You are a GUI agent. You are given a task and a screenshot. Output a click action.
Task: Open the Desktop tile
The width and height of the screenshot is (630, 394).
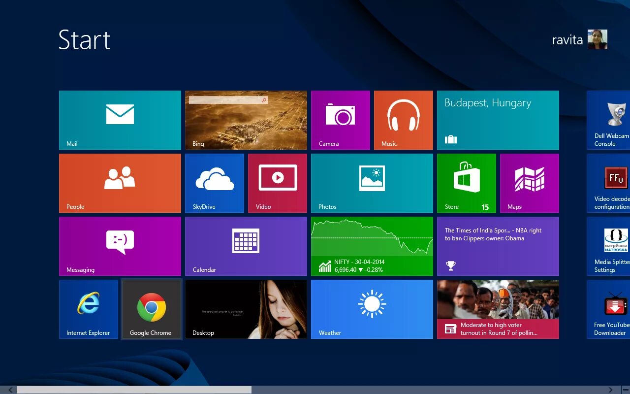(246, 309)
